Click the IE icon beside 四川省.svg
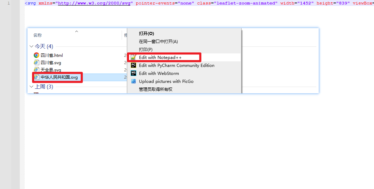Viewport: 374px width, 189px height. click(36, 63)
